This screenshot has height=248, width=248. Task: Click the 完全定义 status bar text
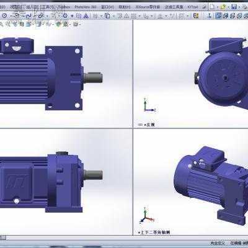[218, 243]
